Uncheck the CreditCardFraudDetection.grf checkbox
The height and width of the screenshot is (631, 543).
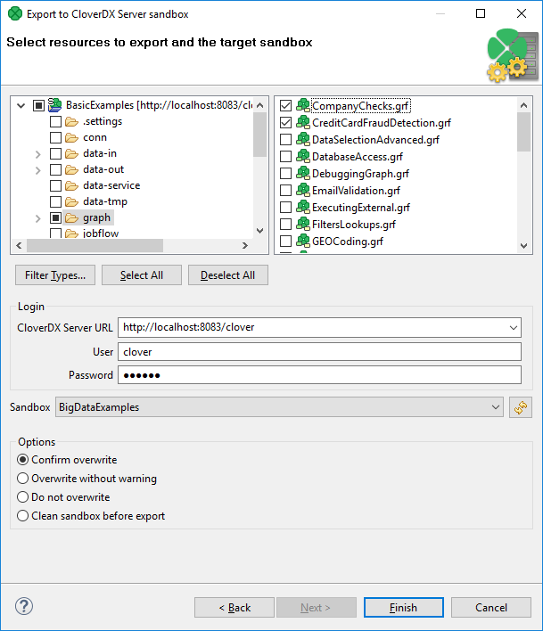pyautogui.click(x=285, y=123)
